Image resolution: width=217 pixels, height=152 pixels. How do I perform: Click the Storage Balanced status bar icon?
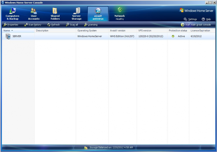pos(86,148)
